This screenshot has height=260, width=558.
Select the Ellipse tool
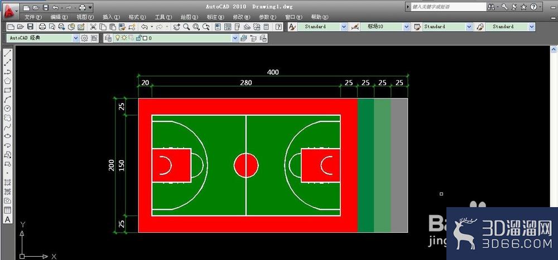pyautogui.click(x=7, y=136)
